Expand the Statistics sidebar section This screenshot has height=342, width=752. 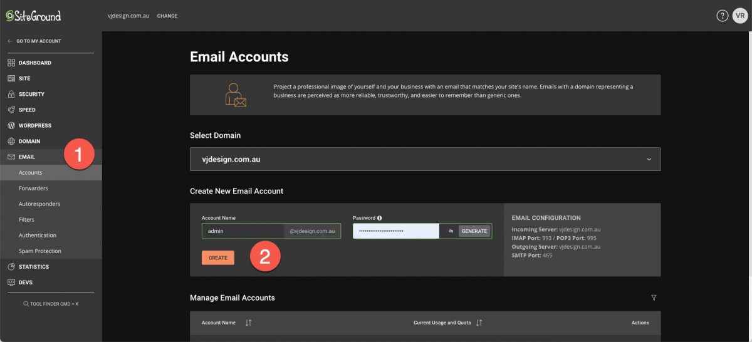pos(34,267)
